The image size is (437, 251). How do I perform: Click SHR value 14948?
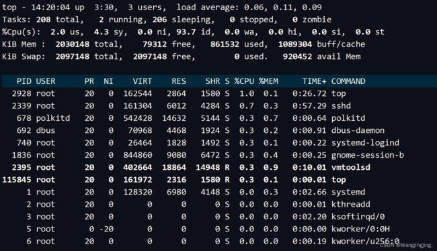tap(208, 167)
